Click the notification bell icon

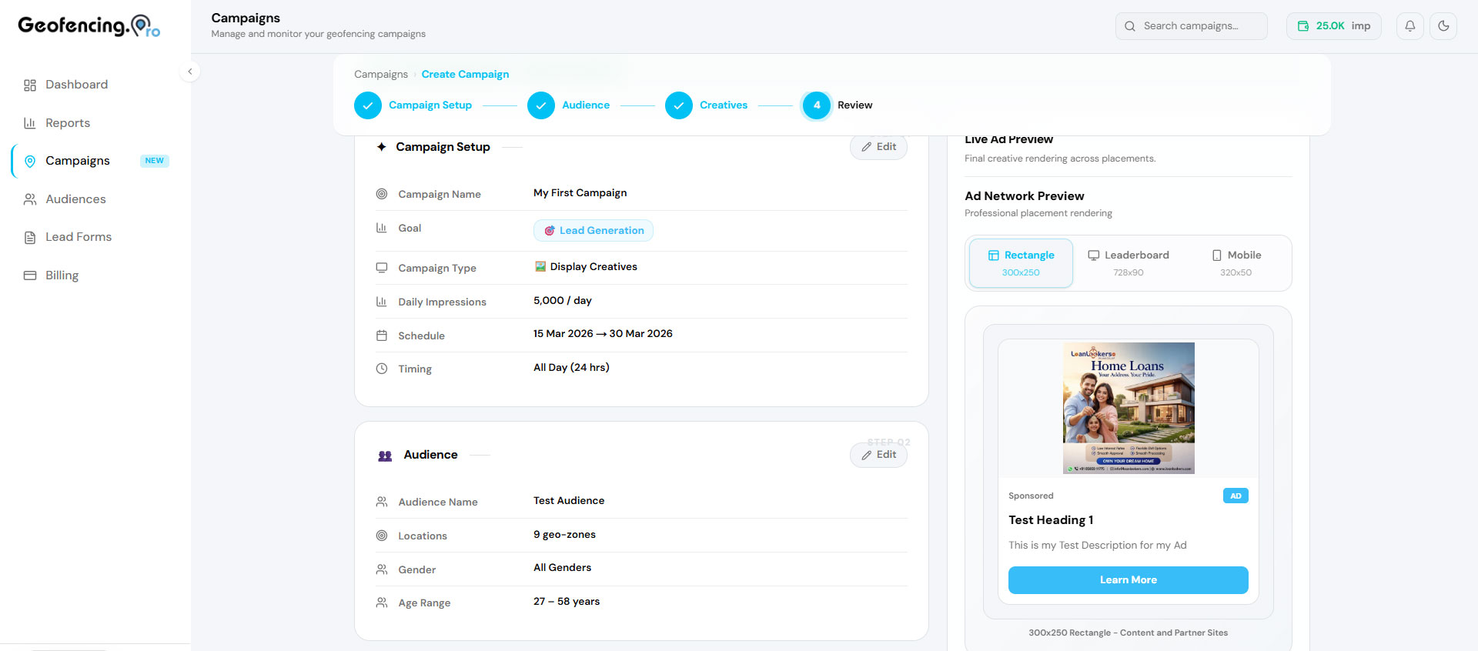click(1409, 26)
